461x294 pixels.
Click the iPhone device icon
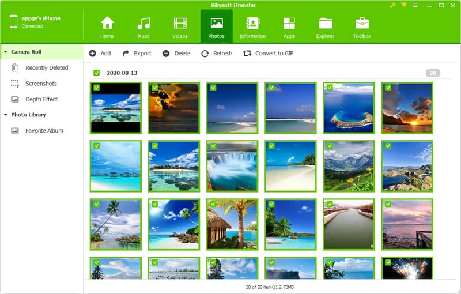[x=13, y=21]
